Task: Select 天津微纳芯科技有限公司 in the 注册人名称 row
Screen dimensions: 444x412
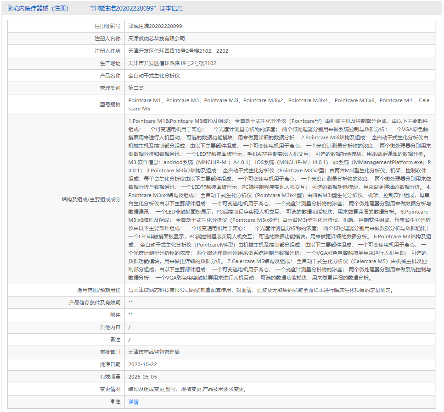Action: 157,38
